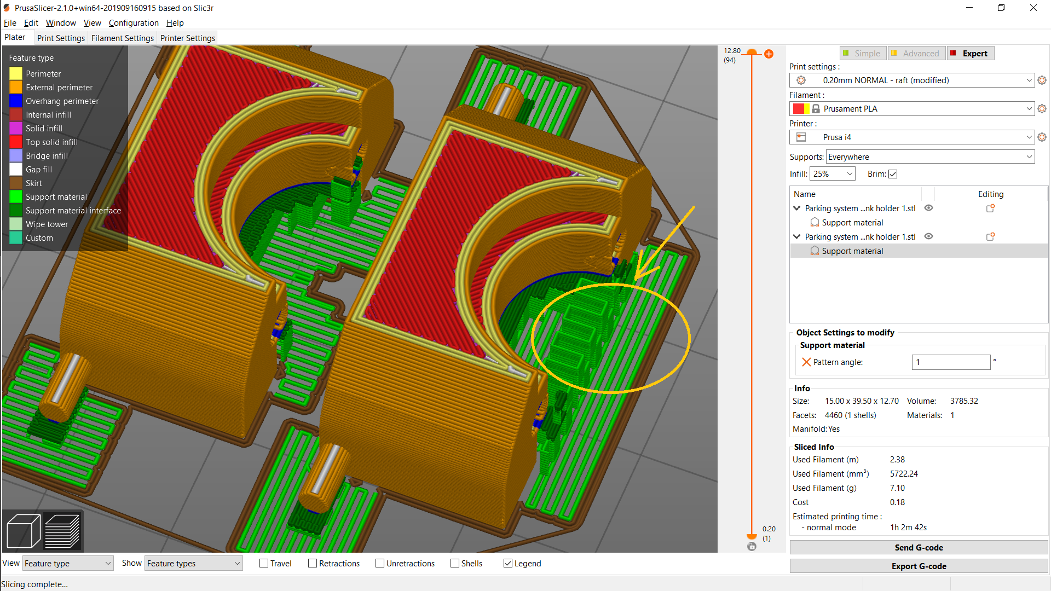
Task: Click the Export G-code button
Action: (919, 566)
